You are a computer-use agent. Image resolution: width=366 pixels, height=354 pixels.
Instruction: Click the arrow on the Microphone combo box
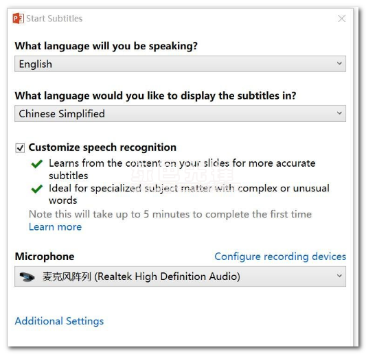tap(339, 276)
